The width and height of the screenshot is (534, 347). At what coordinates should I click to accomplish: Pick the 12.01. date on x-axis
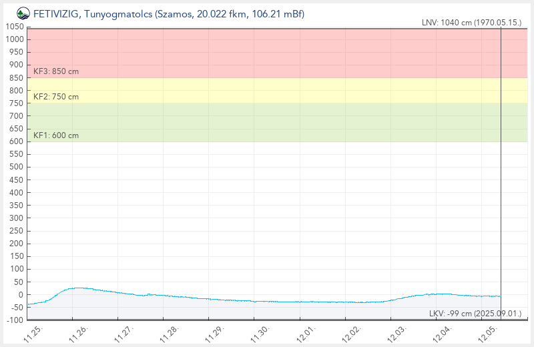(306, 334)
